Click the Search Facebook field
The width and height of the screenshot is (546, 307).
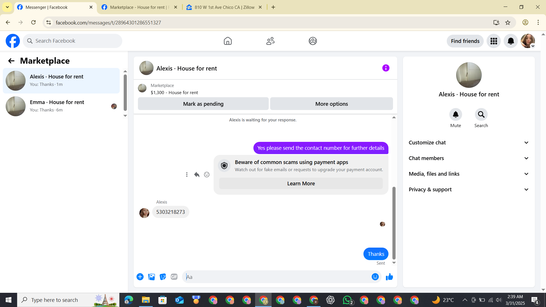coord(73,41)
